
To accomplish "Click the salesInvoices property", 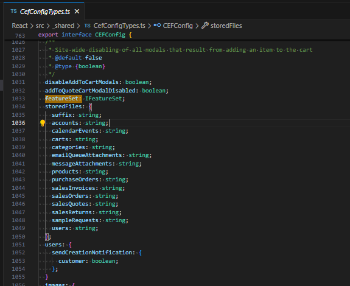I will [73, 188].
